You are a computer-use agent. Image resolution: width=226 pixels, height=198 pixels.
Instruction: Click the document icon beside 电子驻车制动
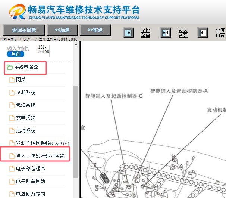12,182
